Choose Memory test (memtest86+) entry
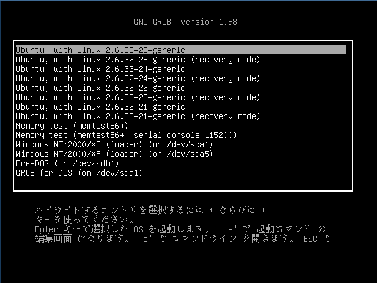Viewport: 377px width, 283px height. tap(72, 126)
